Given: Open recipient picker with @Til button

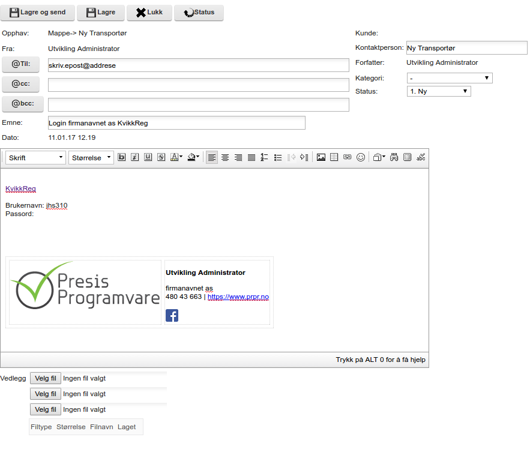Looking at the screenshot, I should [x=20, y=64].
